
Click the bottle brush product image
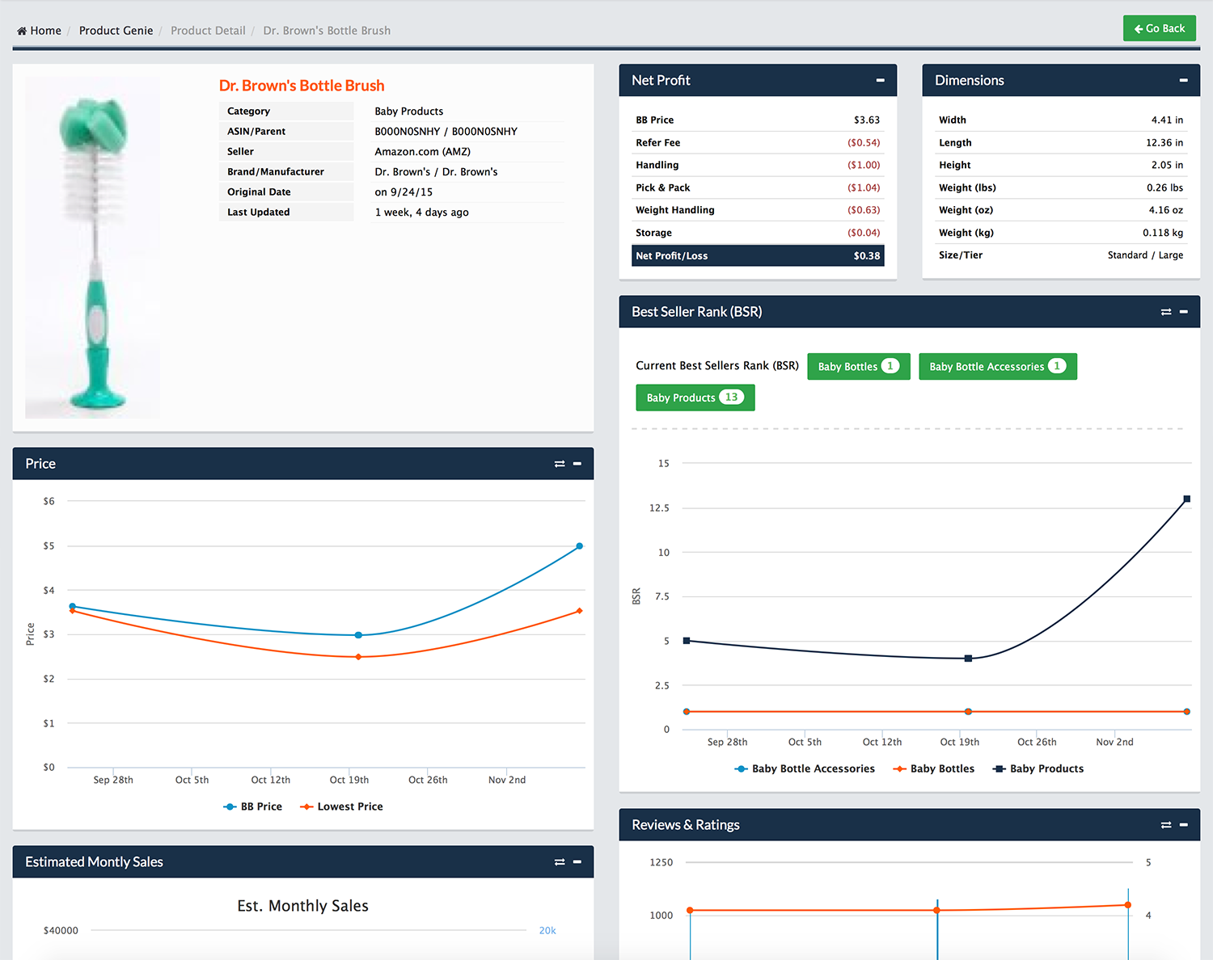92,247
